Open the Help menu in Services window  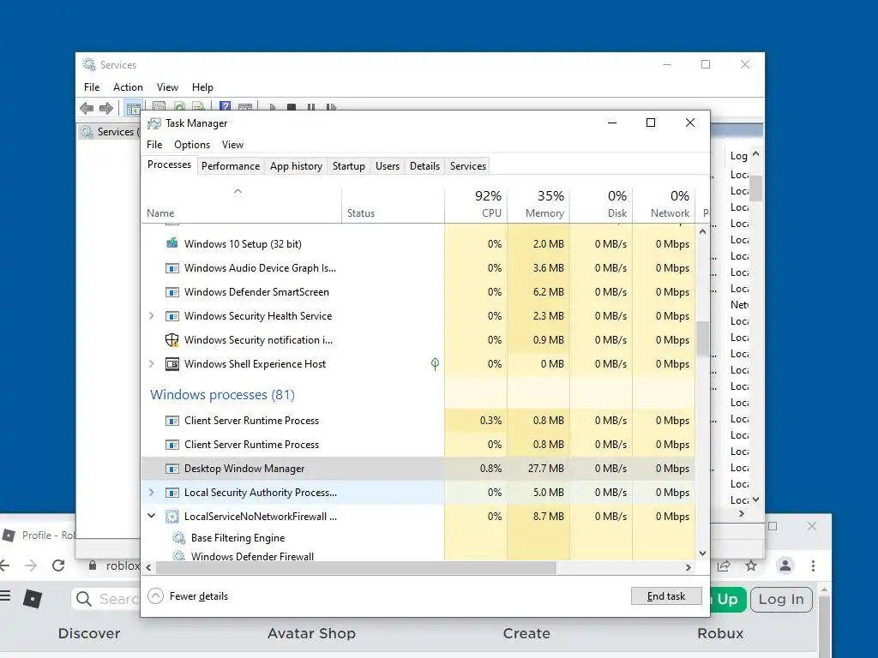pyautogui.click(x=202, y=87)
